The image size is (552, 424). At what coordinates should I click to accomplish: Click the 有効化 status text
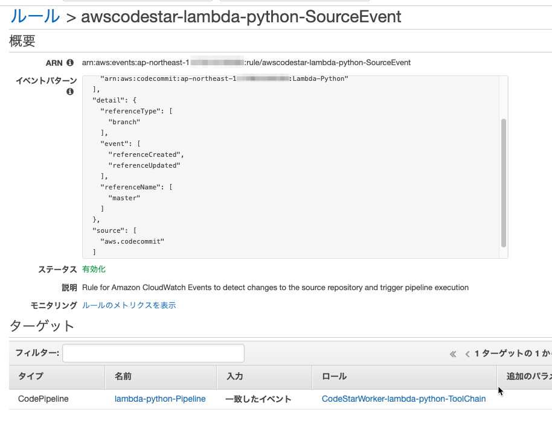[94, 270]
